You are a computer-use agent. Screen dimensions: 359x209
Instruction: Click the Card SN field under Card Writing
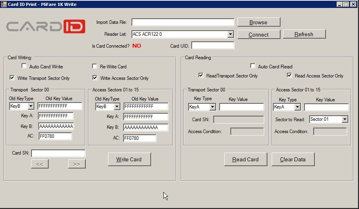point(58,153)
